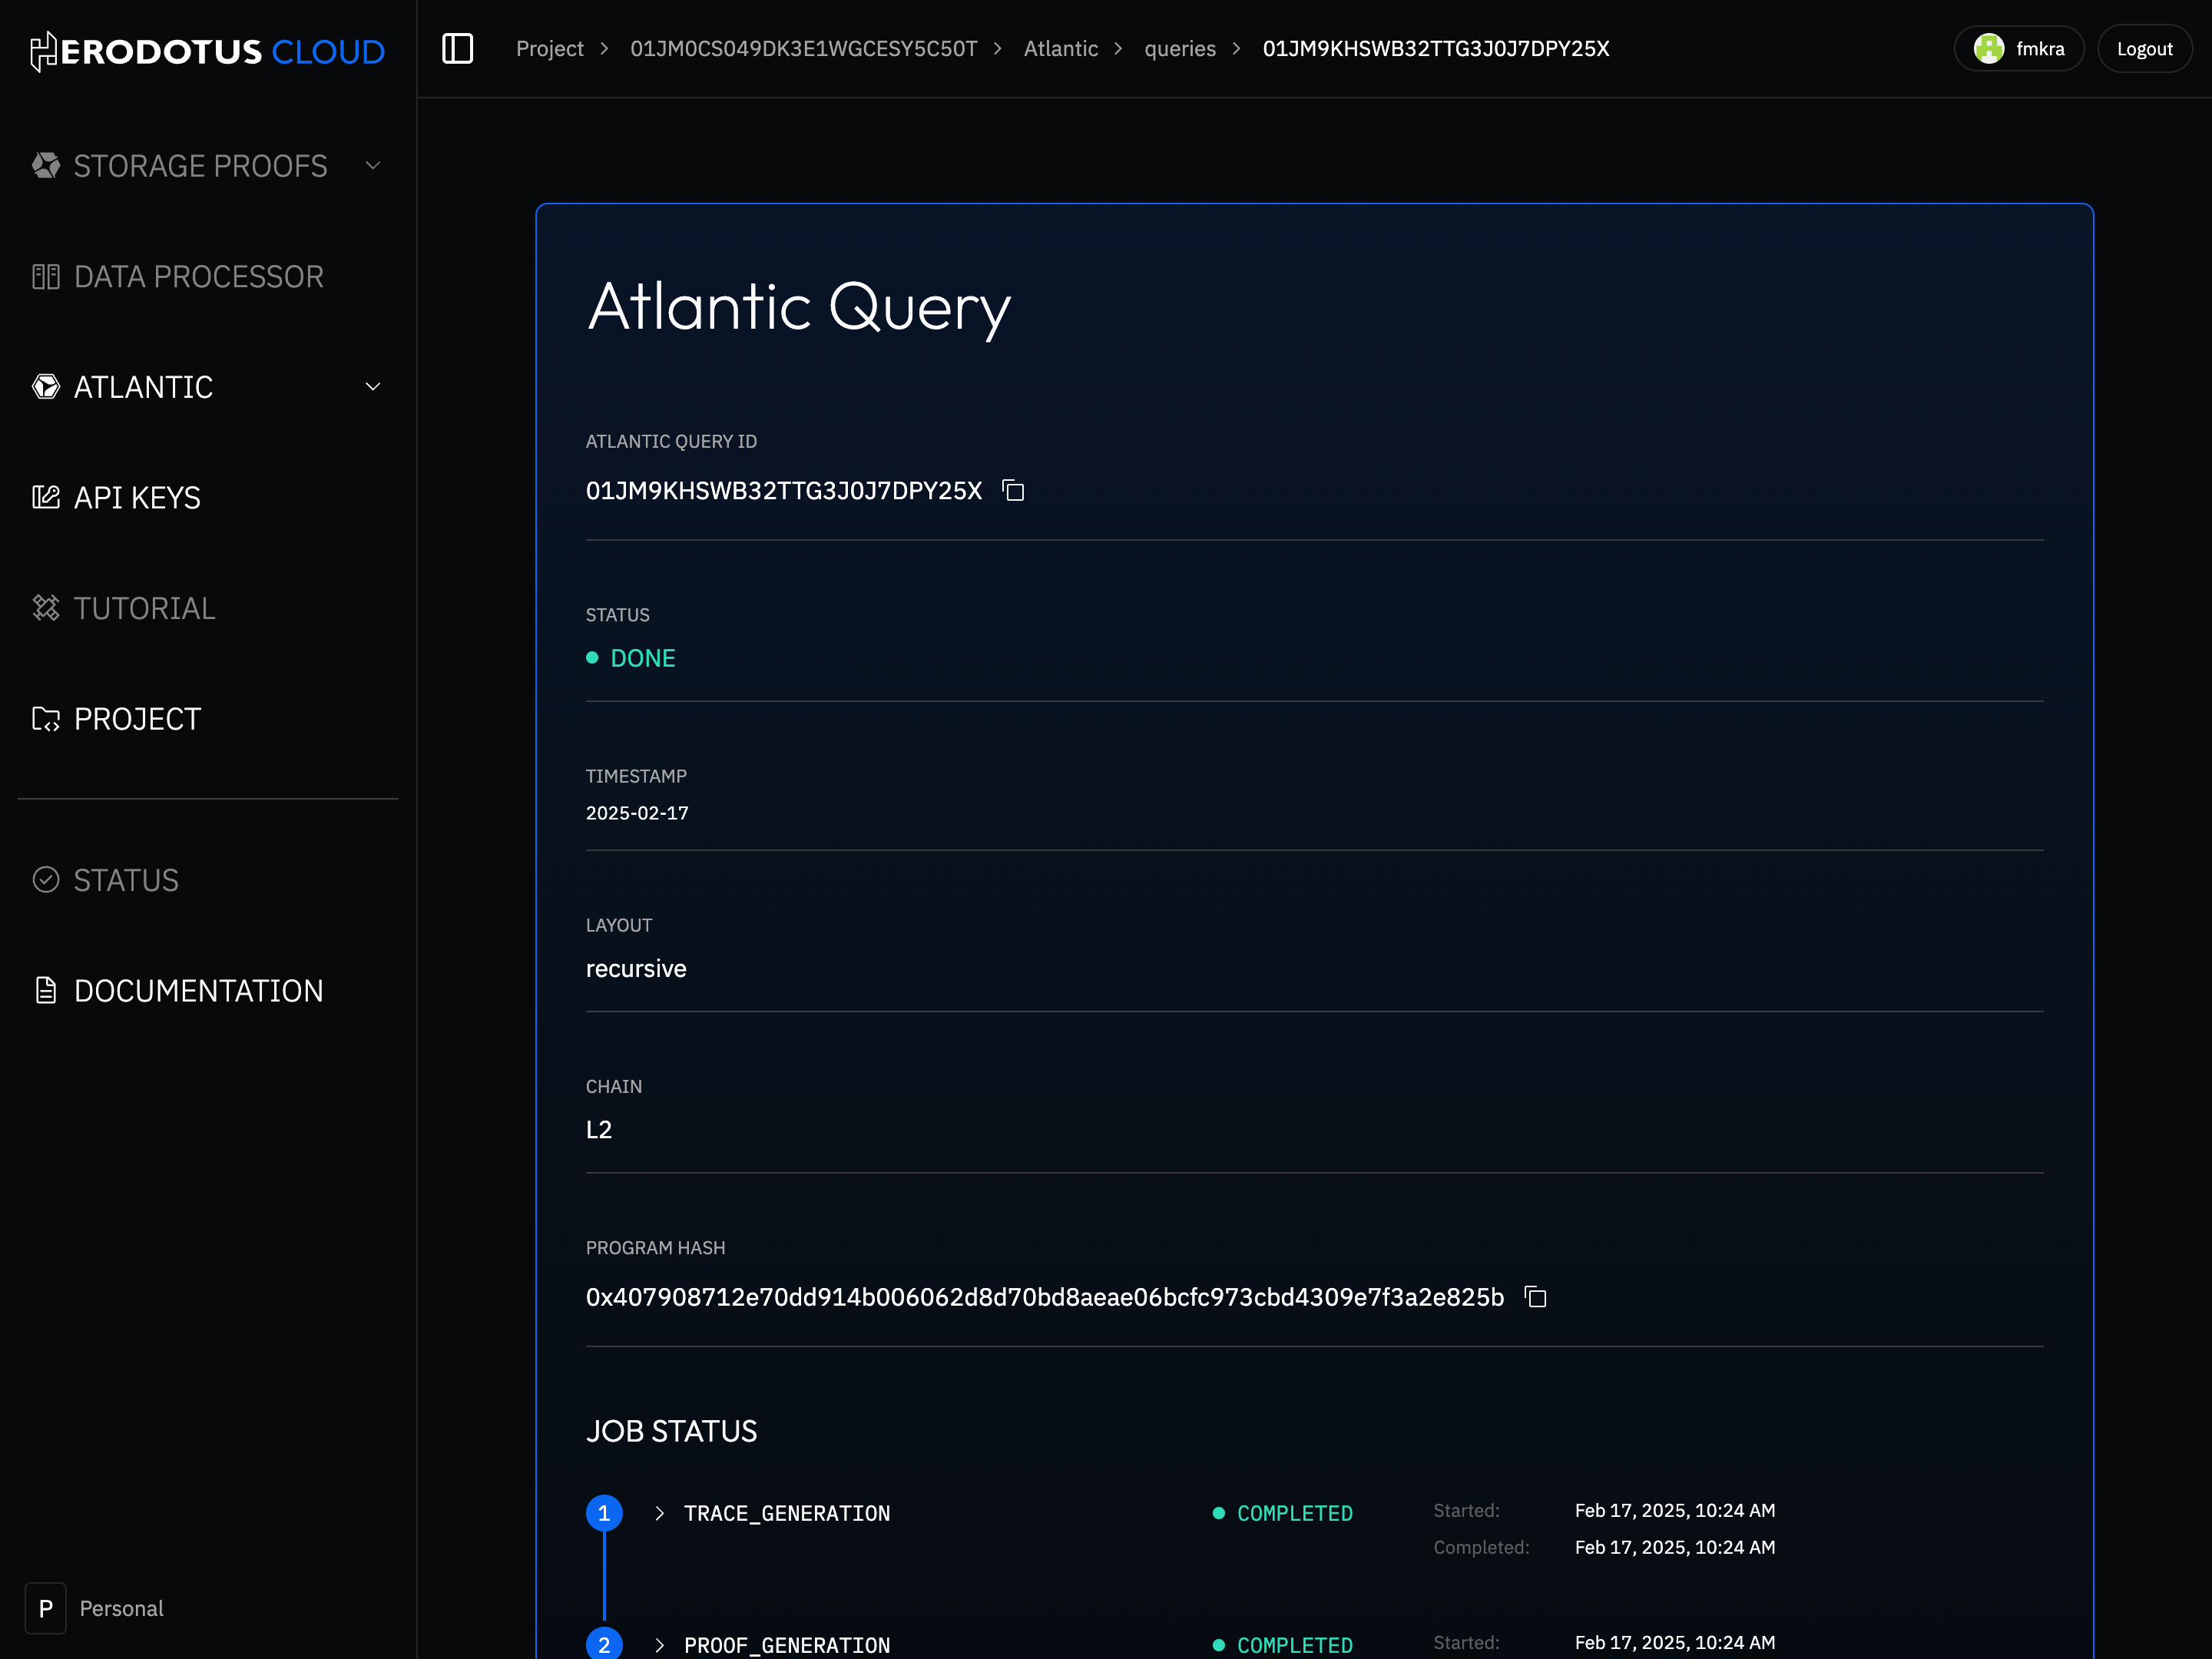Click the Personal workspace P badge
The width and height of the screenshot is (2212, 1659).
coord(46,1608)
